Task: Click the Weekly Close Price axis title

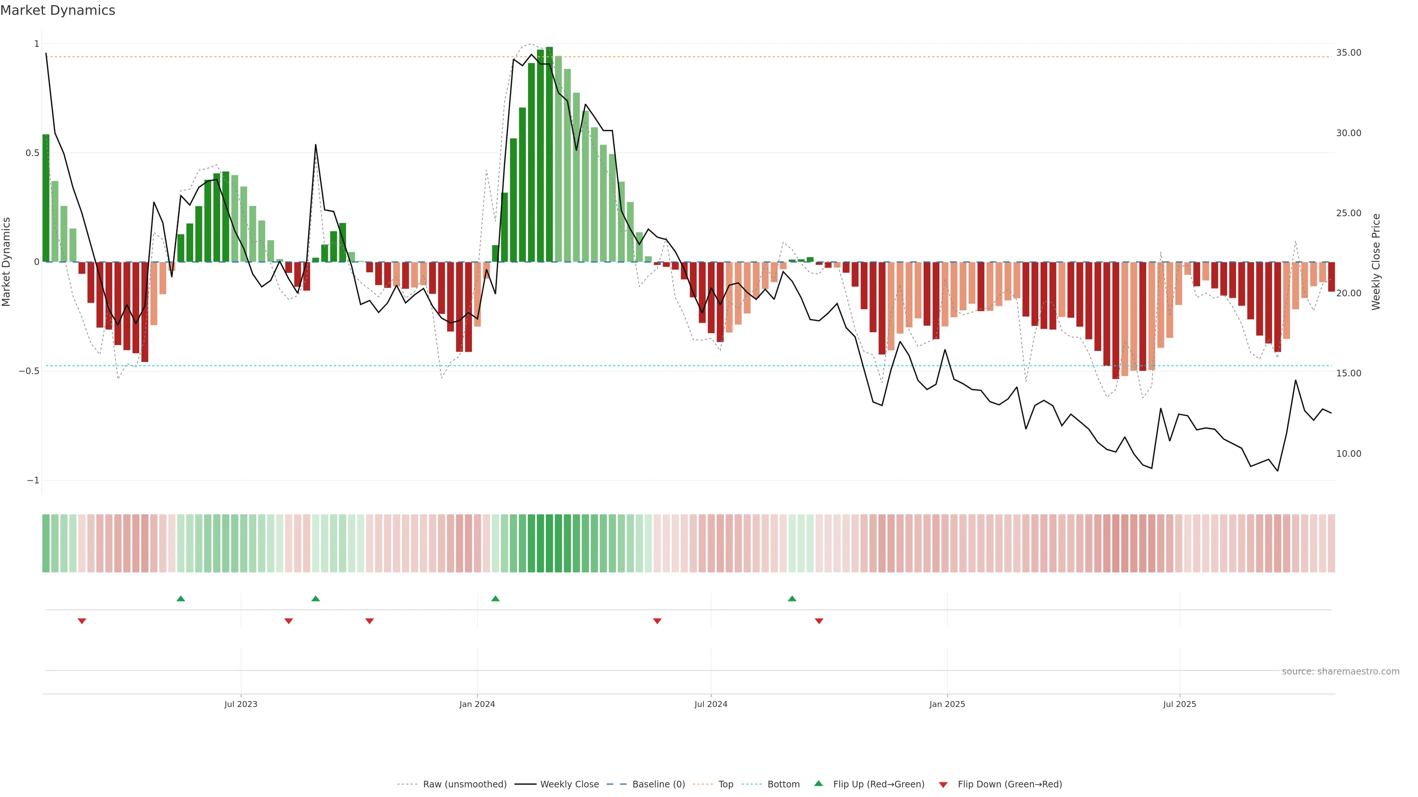Action: coord(1376,262)
